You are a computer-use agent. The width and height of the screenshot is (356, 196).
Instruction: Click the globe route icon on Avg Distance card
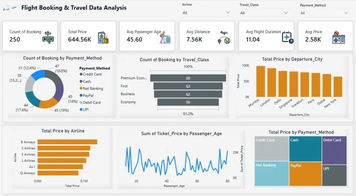tap(224, 37)
